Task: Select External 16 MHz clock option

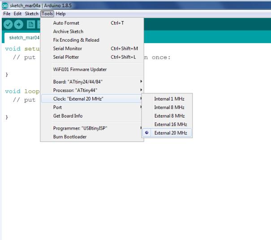Action: 167,124
